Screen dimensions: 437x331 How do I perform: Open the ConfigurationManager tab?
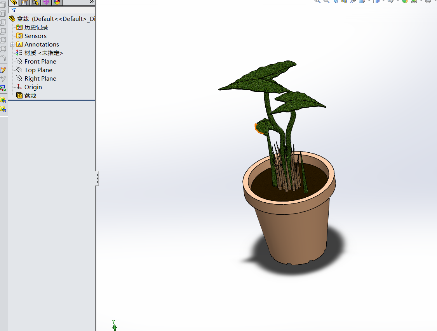35,2
